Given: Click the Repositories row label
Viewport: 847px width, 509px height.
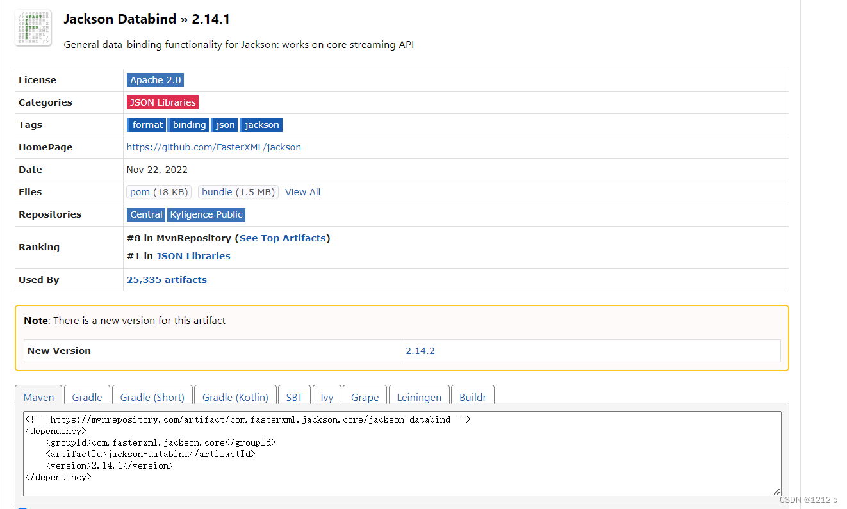Looking at the screenshot, I should click(x=50, y=214).
